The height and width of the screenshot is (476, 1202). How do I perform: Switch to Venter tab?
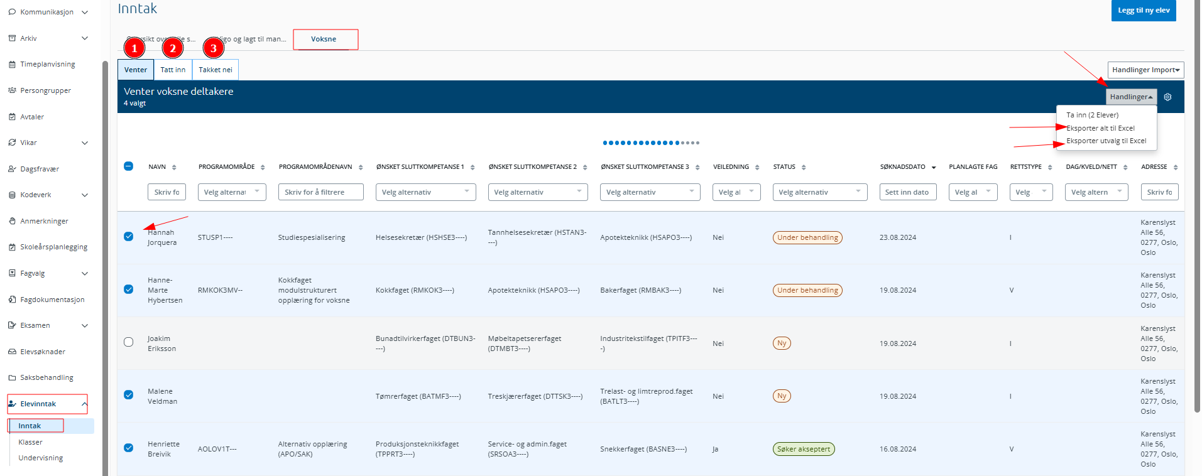pyautogui.click(x=136, y=70)
